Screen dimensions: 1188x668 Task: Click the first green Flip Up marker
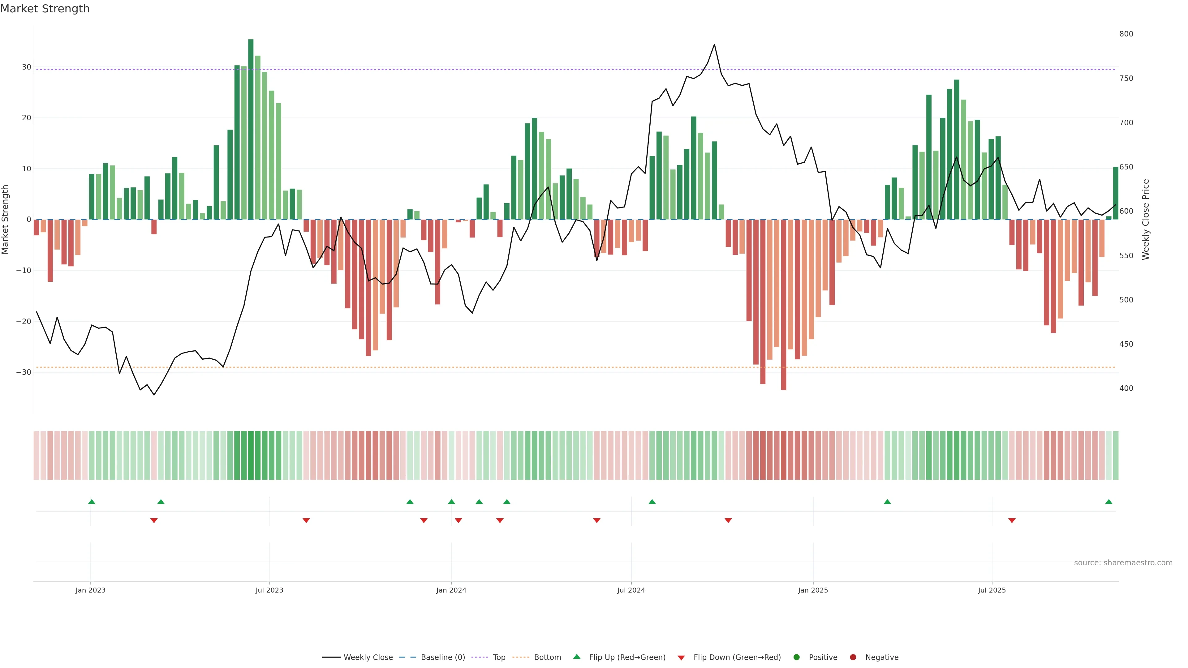coord(92,502)
